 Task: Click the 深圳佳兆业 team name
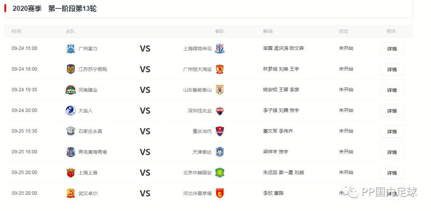200,111
